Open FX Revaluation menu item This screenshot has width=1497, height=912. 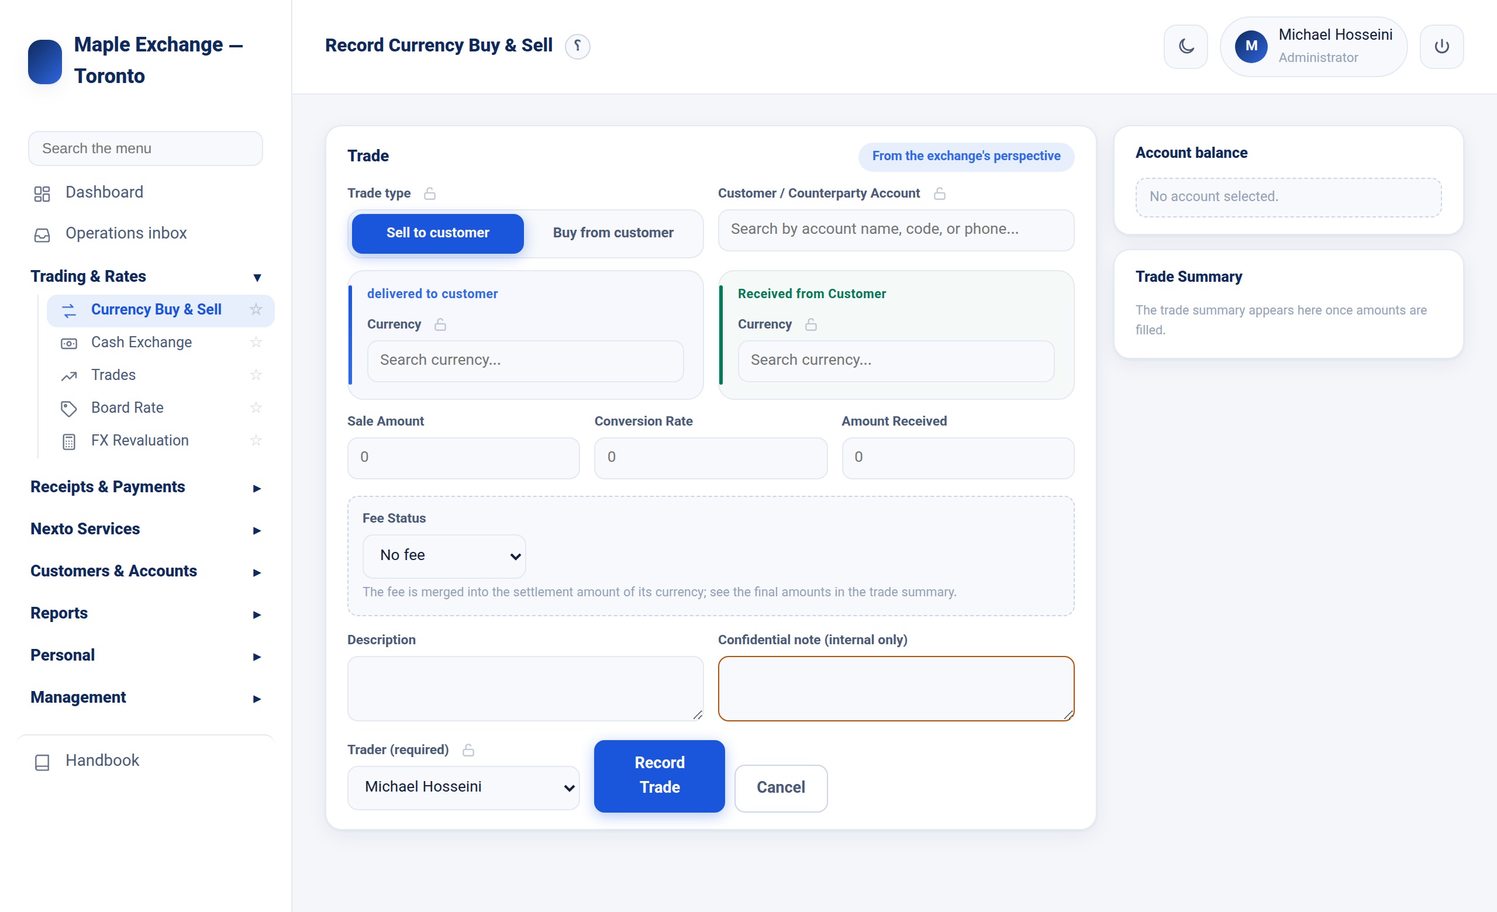pos(160,441)
